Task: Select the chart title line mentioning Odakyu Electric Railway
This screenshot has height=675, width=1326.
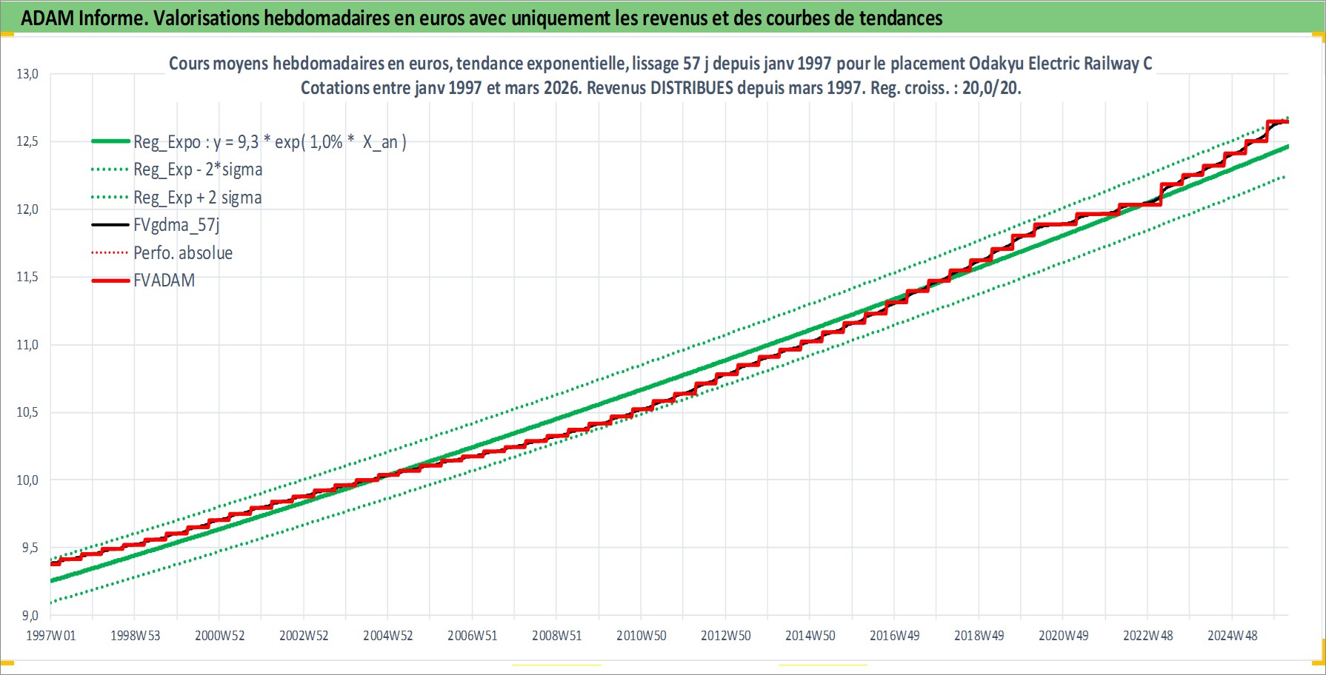Action: [661, 64]
